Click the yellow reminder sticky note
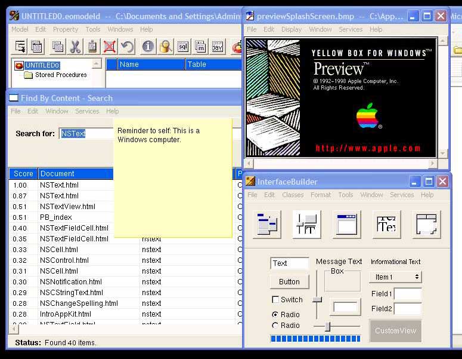 click(173, 178)
